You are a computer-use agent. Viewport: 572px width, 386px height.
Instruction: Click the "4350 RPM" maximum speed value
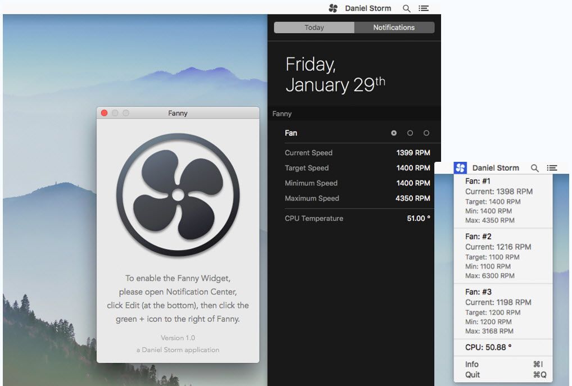413,198
